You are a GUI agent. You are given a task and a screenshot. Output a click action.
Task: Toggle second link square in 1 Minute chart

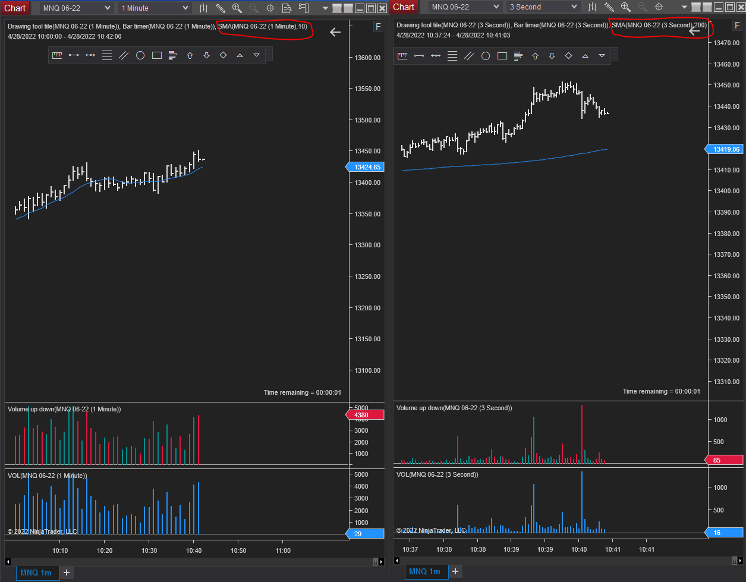pyautogui.click(x=347, y=8)
